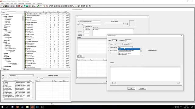
Task: Expand the Creatures tree node
Action: [x=5, y=19]
